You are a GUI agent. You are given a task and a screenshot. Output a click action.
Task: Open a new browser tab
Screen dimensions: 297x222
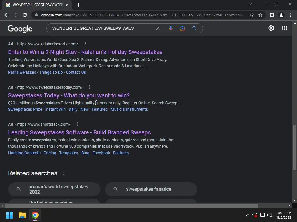pyautogui.click(x=78, y=5)
